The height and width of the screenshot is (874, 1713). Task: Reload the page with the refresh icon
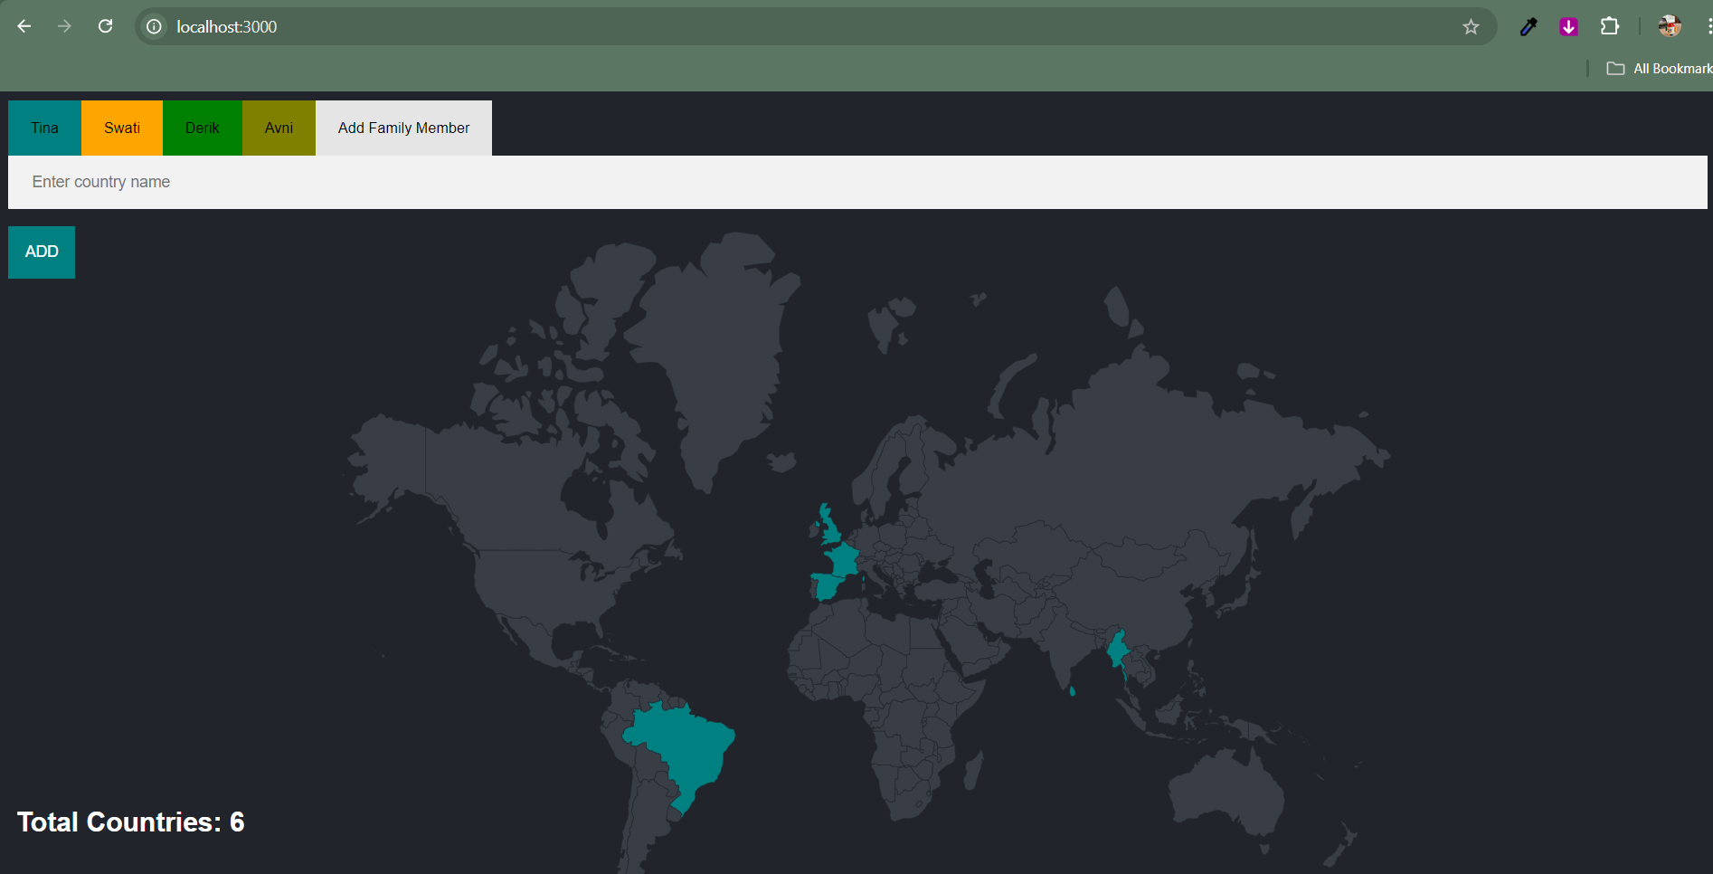(106, 26)
